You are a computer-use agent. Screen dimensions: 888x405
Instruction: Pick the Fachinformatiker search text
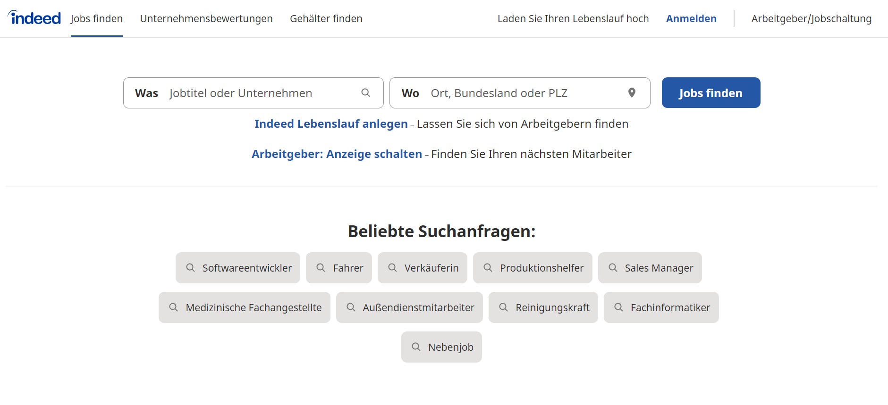click(670, 308)
